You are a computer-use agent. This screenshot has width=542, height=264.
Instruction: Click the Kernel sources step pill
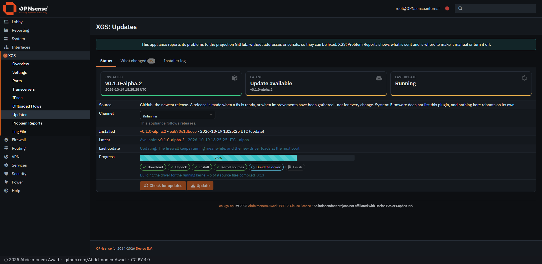tap(230, 167)
